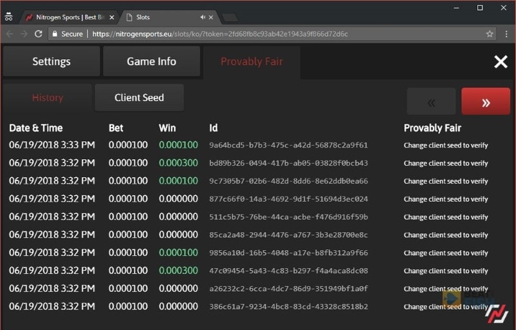Screen dimensions: 516x330
Task: Open the Client Seed sub-tab
Action: (139, 97)
